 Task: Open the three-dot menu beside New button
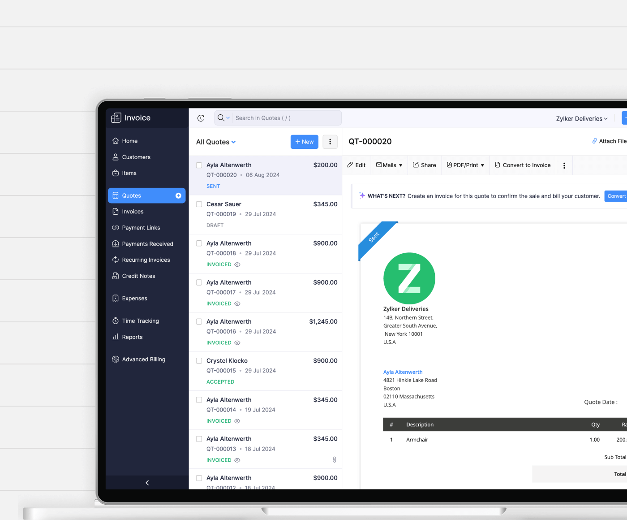[x=330, y=142]
